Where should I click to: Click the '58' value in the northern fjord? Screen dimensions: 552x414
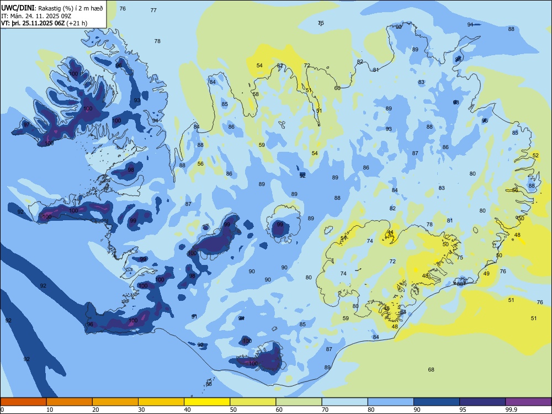pos(256,94)
